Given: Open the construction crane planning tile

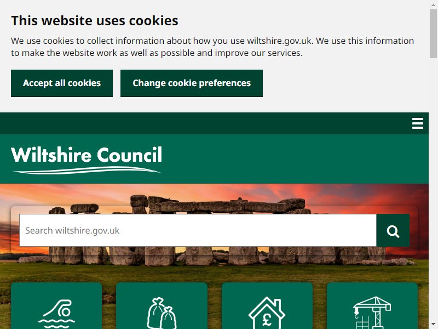Looking at the screenshot, I should point(372,306).
